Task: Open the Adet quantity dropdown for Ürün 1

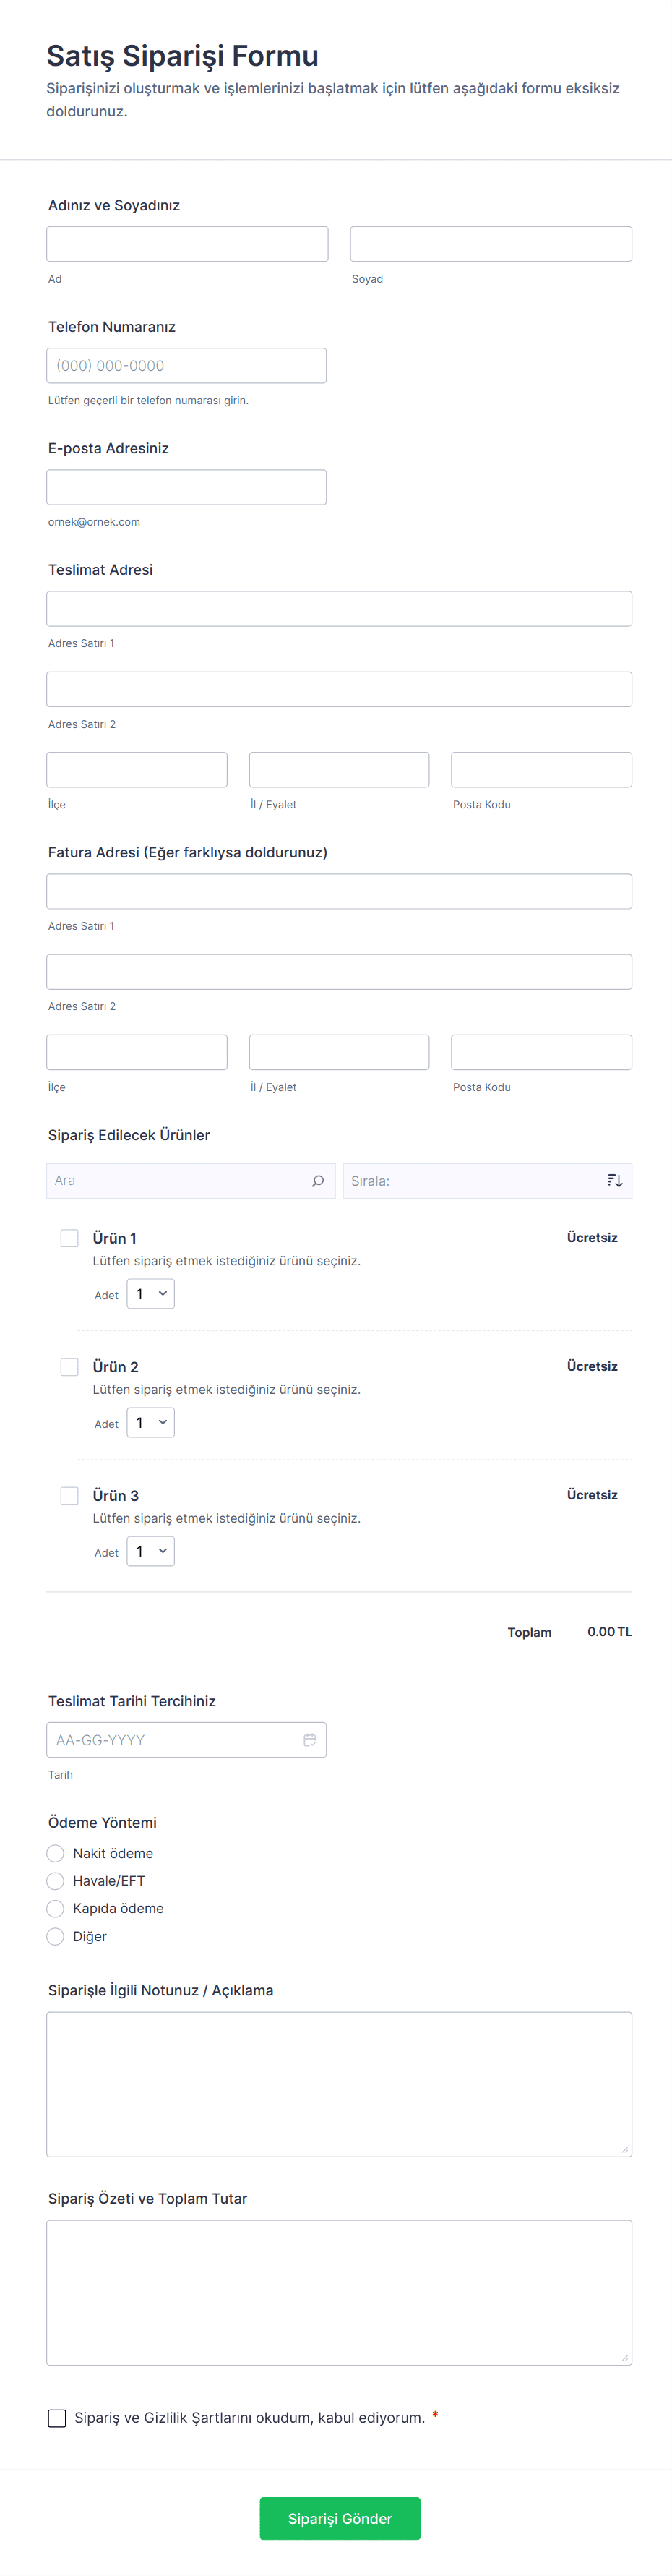Action: tap(151, 1294)
